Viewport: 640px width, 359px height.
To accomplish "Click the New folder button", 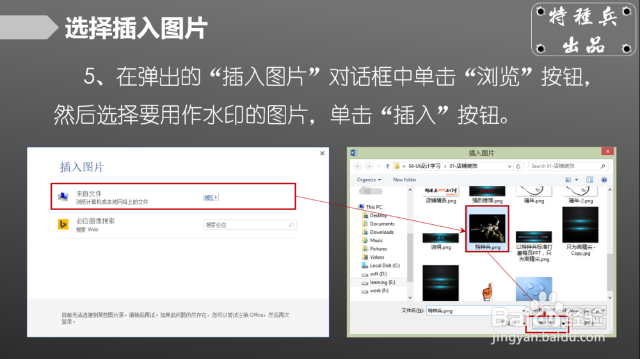I will point(404,179).
